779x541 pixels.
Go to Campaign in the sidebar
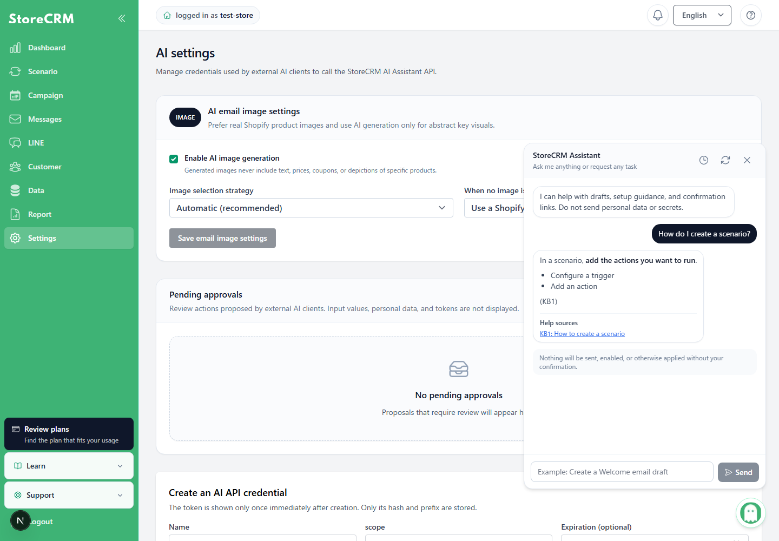tap(69, 95)
